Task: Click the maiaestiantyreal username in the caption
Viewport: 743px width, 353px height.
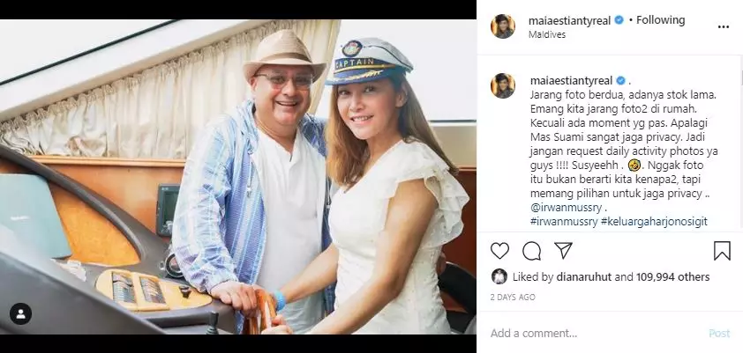Action: point(571,80)
